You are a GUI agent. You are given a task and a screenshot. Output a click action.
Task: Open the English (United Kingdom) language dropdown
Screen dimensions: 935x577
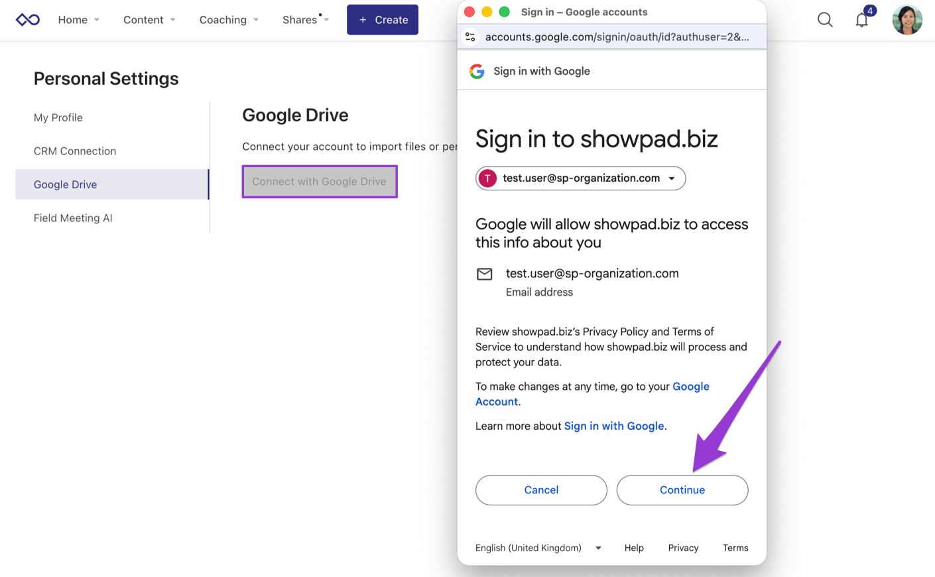click(538, 548)
